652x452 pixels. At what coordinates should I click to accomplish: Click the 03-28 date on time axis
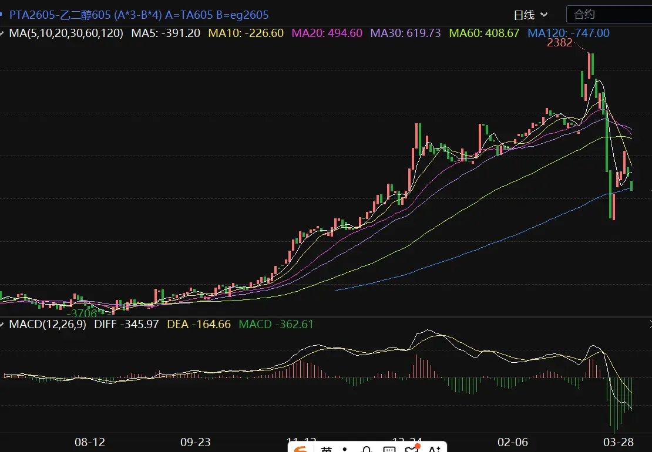[x=620, y=442]
